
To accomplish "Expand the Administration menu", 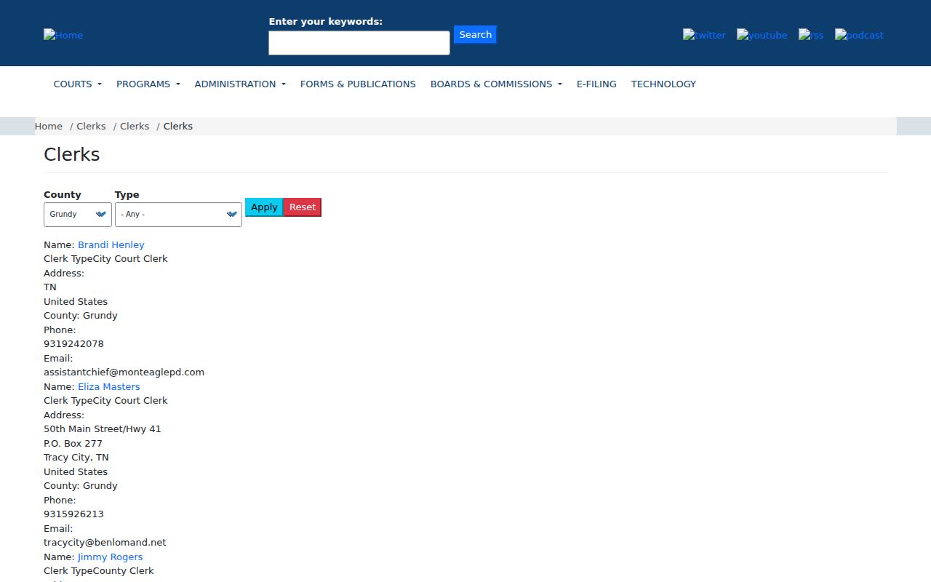I will 240,84.
